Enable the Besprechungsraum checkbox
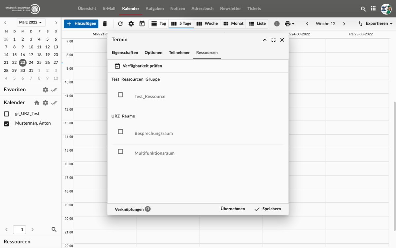 point(120,132)
